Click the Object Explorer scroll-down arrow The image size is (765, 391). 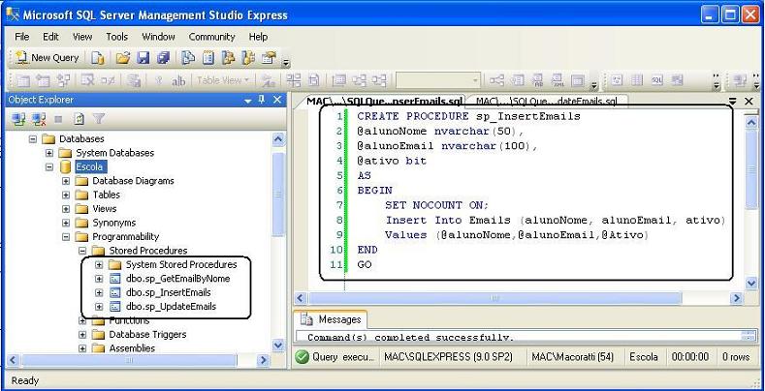click(x=278, y=346)
